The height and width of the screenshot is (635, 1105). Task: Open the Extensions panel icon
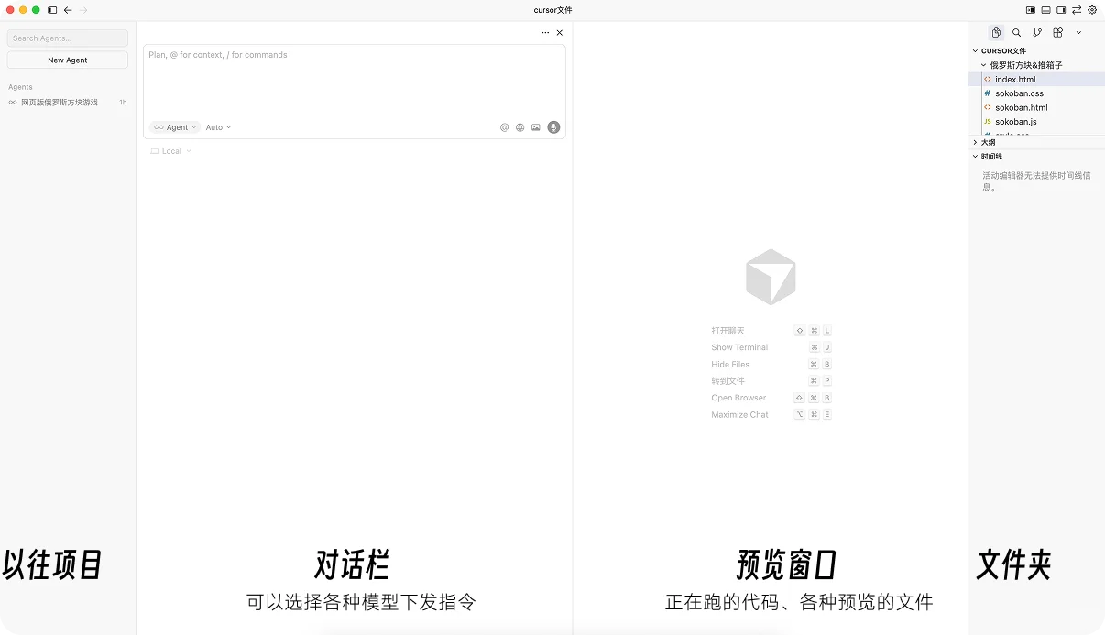1057,32
